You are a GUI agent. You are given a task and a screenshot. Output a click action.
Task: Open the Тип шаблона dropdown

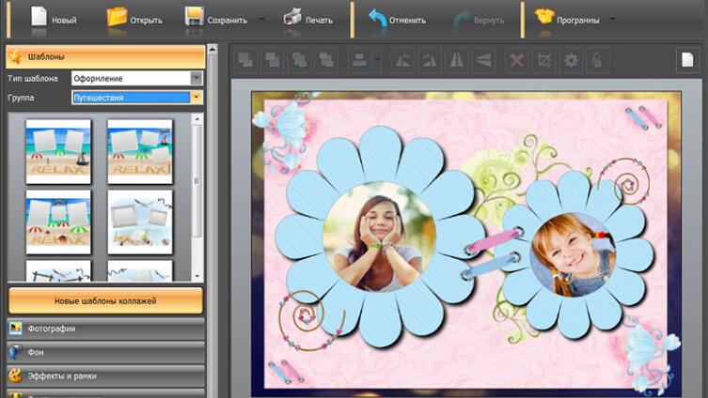[x=196, y=78]
